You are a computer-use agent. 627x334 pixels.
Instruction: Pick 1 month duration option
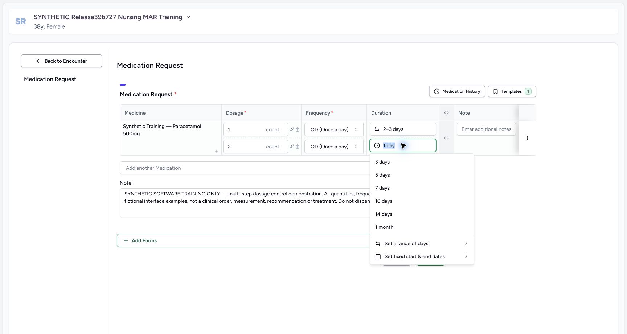pyautogui.click(x=422, y=227)
